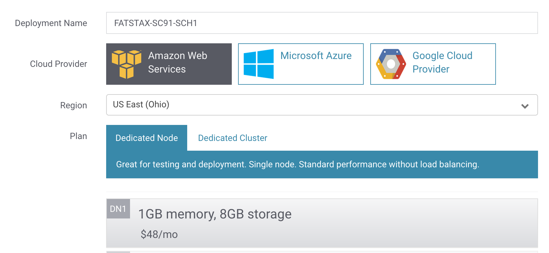The image size is (549, 253).
Task: Click the DN1 plan badge
Action: click(x=118, y=209)
